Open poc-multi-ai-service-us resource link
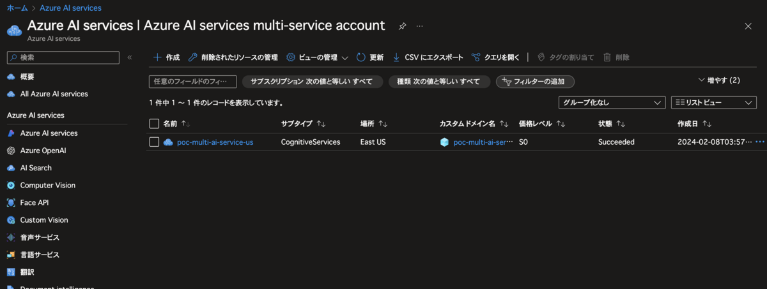 tap(215, 142)
